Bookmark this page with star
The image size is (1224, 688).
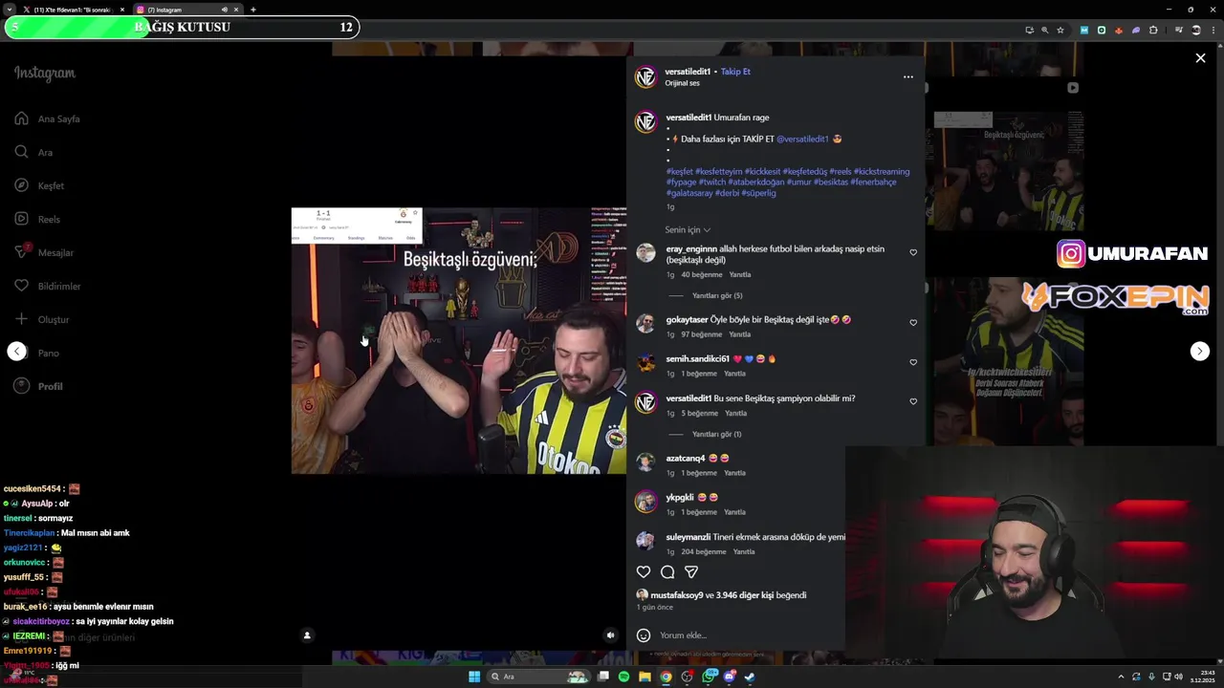click(x=1060, y=30)
